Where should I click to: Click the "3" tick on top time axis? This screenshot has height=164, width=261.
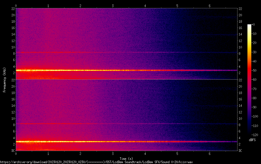click(113, 6)
